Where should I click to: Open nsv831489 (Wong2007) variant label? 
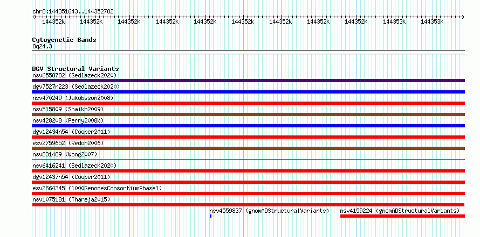65,154
